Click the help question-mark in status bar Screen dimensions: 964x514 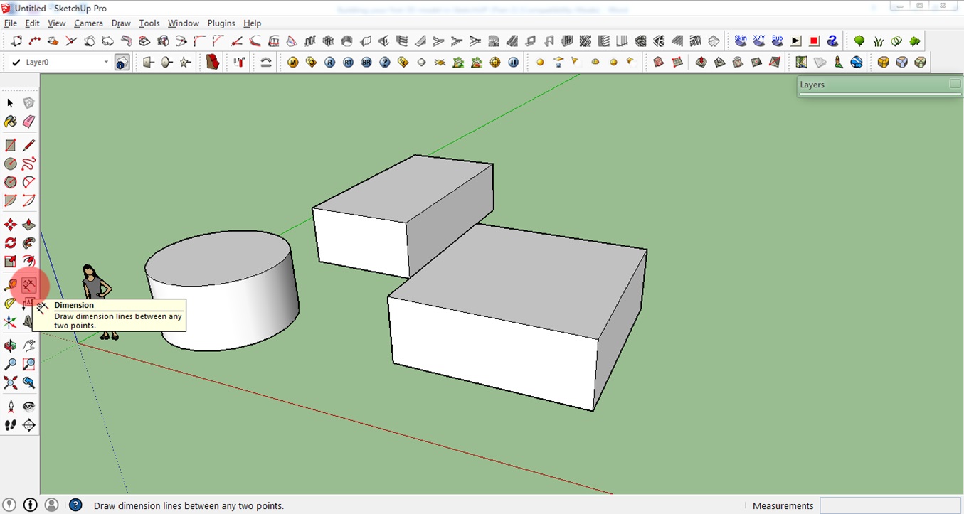[75, 505]
